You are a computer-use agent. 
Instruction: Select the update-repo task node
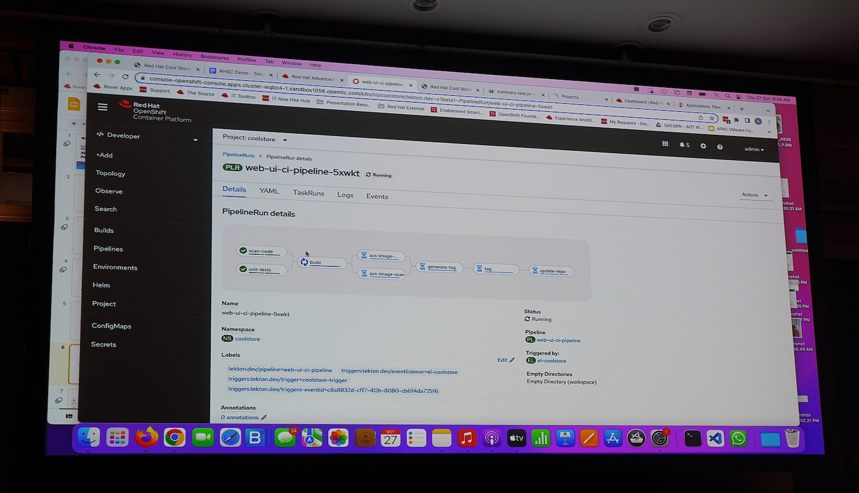(x=551, y=271)
